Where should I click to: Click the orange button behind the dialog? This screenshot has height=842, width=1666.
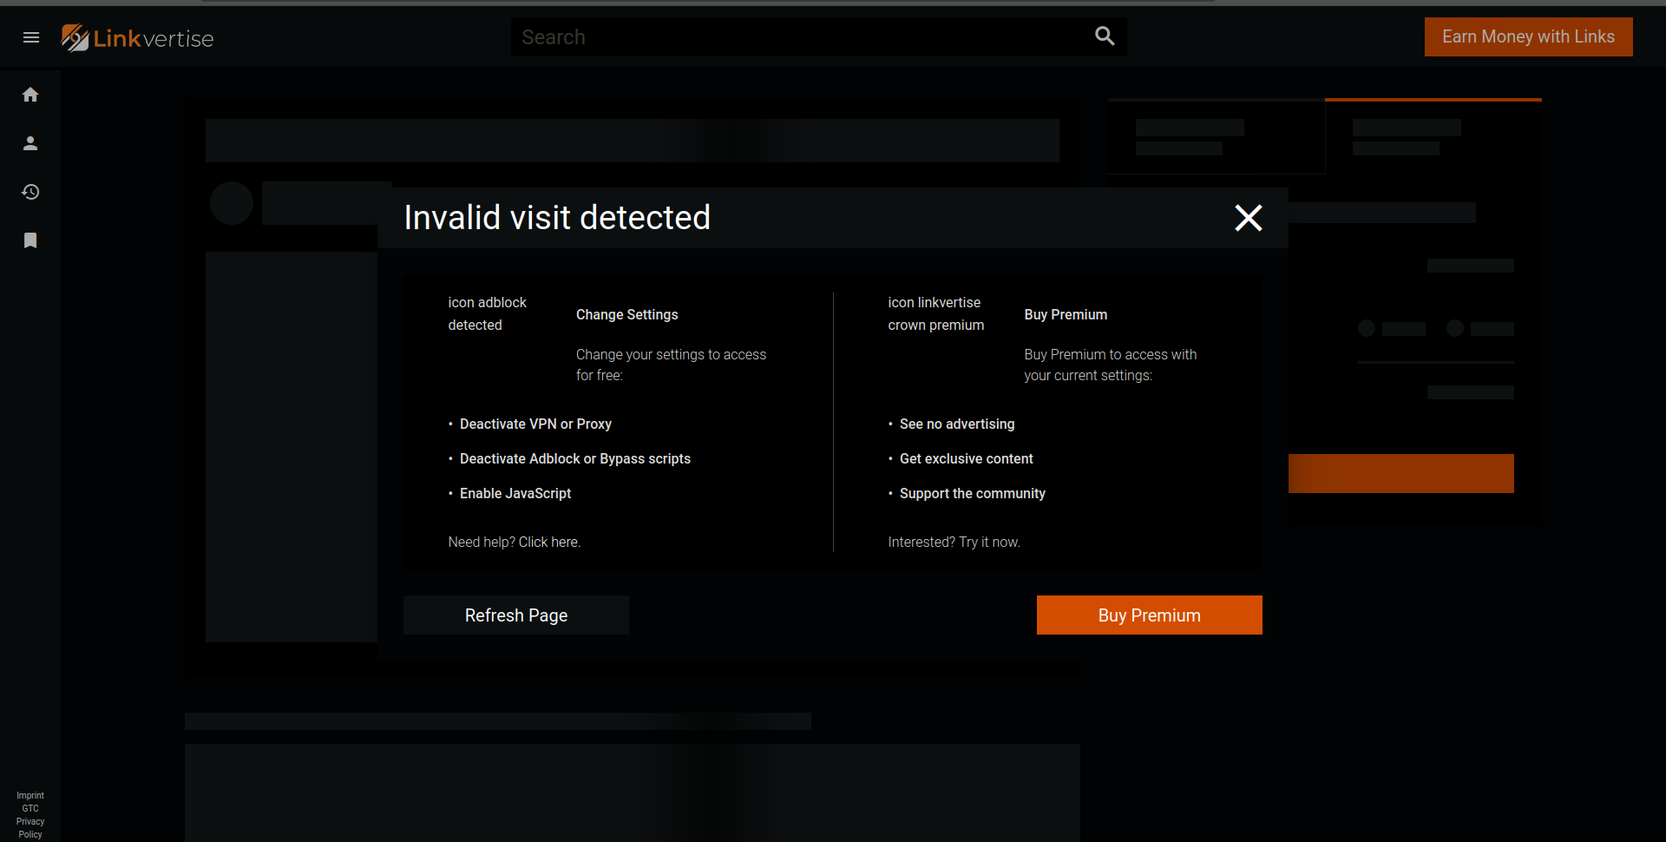pyautogui.click(x=1401, y=473)
